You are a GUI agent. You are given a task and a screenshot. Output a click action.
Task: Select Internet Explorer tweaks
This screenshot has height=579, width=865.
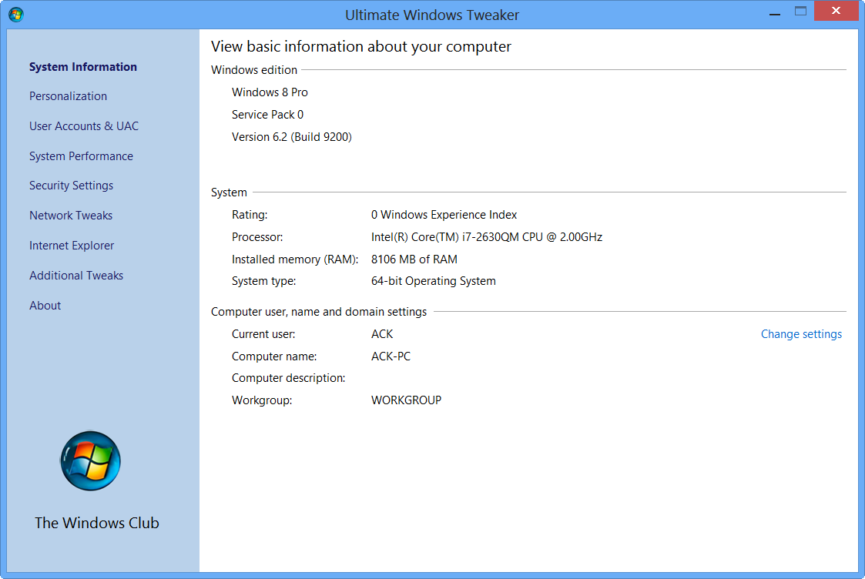tap(72, 246)
